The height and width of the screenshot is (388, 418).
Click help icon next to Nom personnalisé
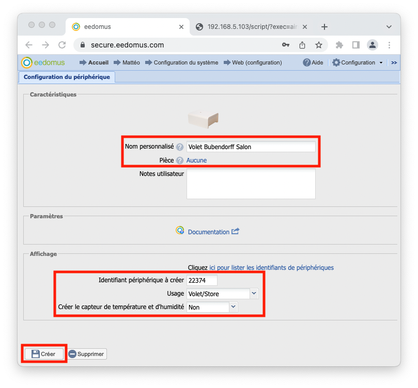click(x=179, y=147)
